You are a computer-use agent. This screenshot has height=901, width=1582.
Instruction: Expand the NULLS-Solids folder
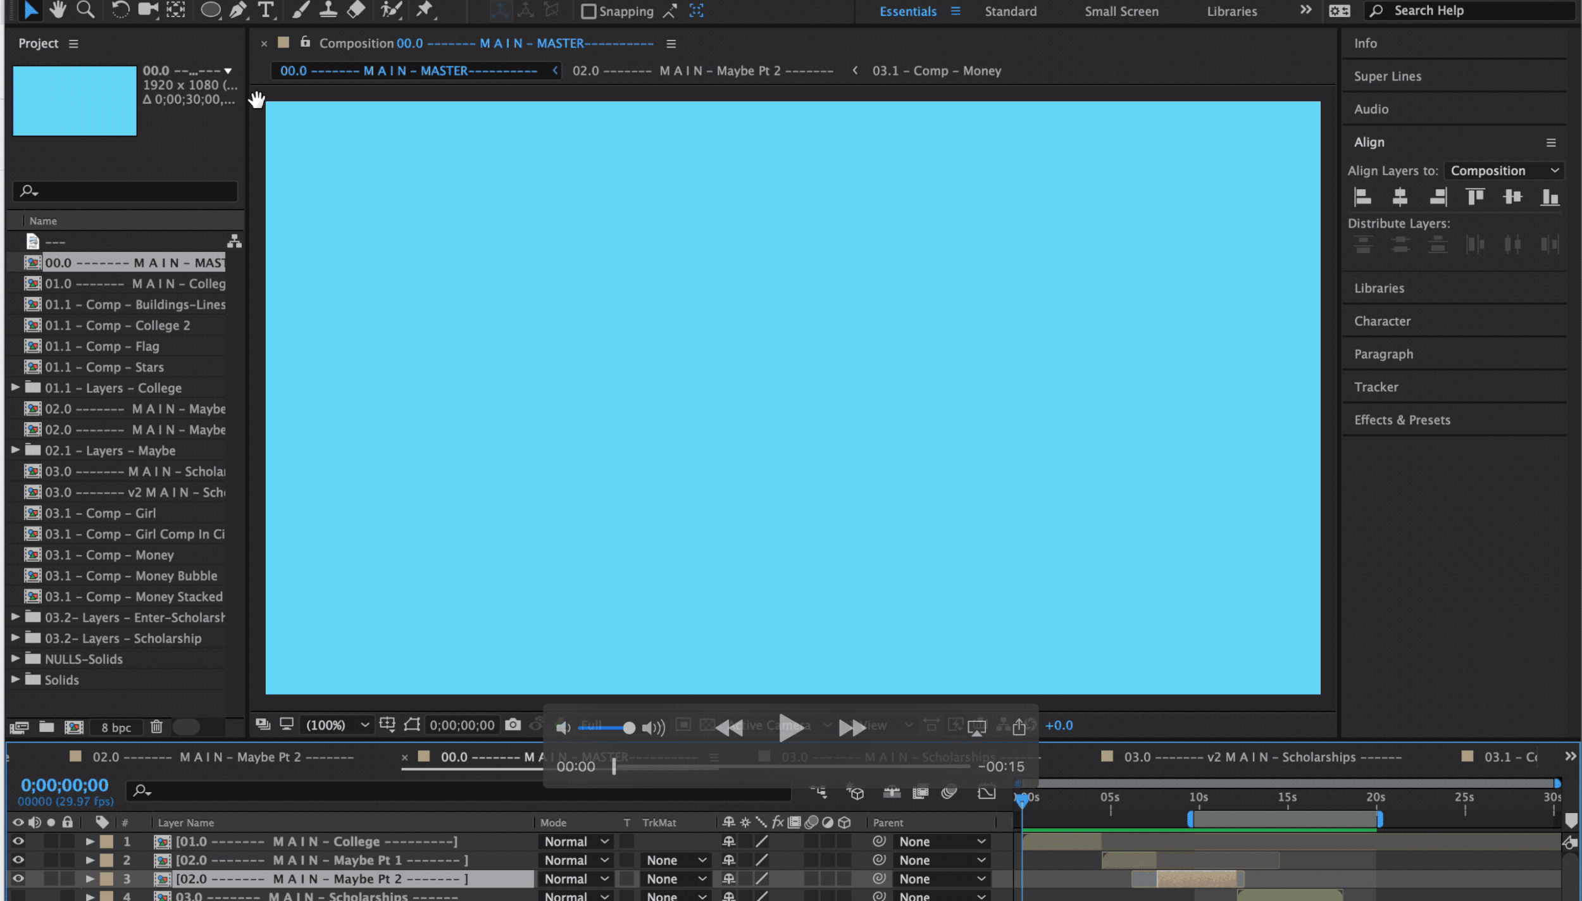(x=15, y=658)
